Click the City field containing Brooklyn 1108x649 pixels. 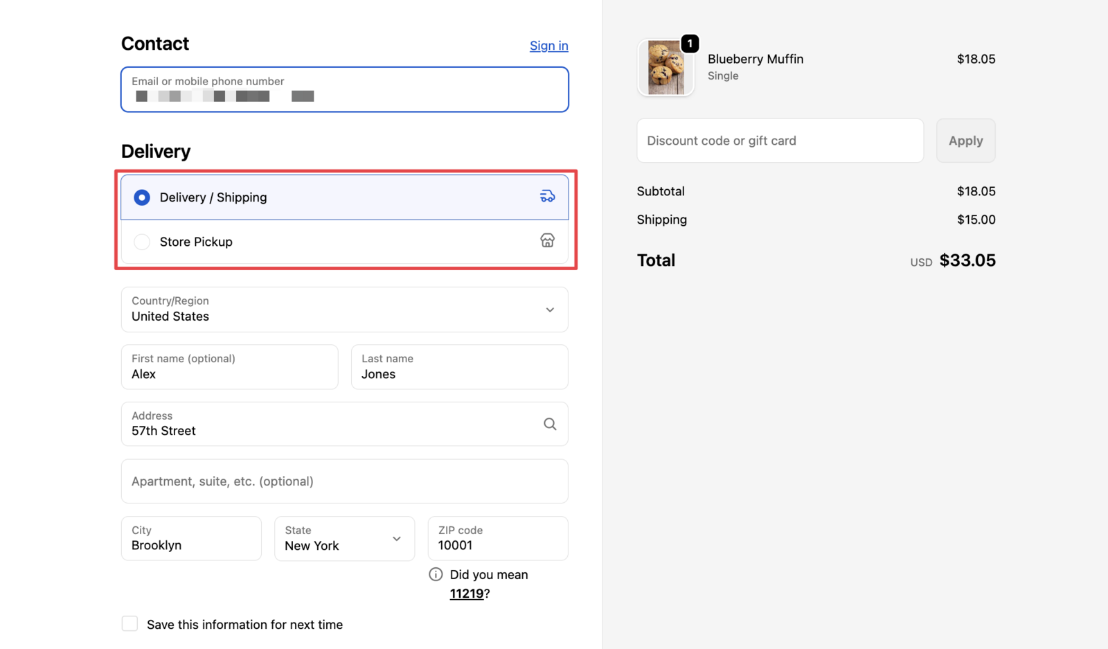tap(191, 538)
